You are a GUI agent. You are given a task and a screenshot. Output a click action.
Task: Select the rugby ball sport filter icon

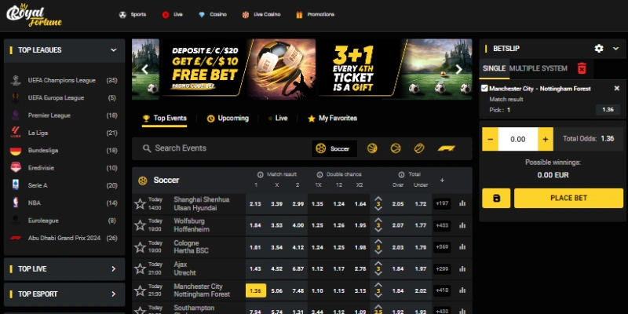tap(419, 148)
